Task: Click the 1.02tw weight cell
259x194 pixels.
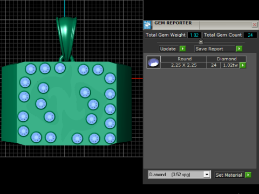Action: click(230, 65)
